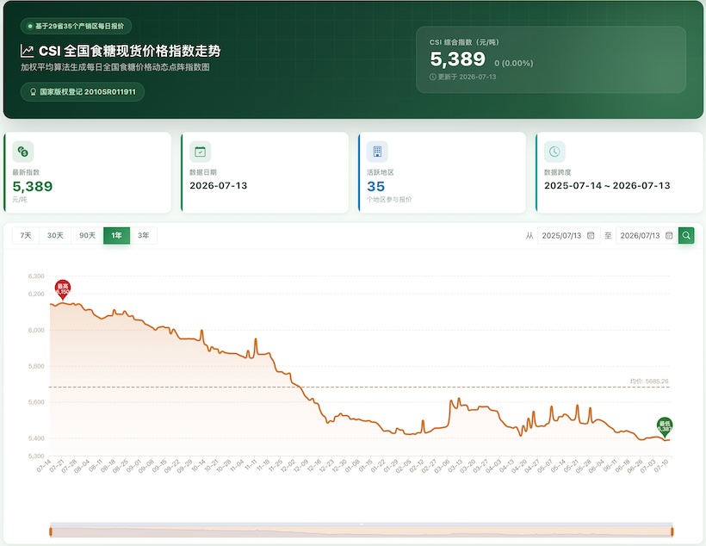
Task: Click the 5,600 y-axis label
Action: pos(36,402)
